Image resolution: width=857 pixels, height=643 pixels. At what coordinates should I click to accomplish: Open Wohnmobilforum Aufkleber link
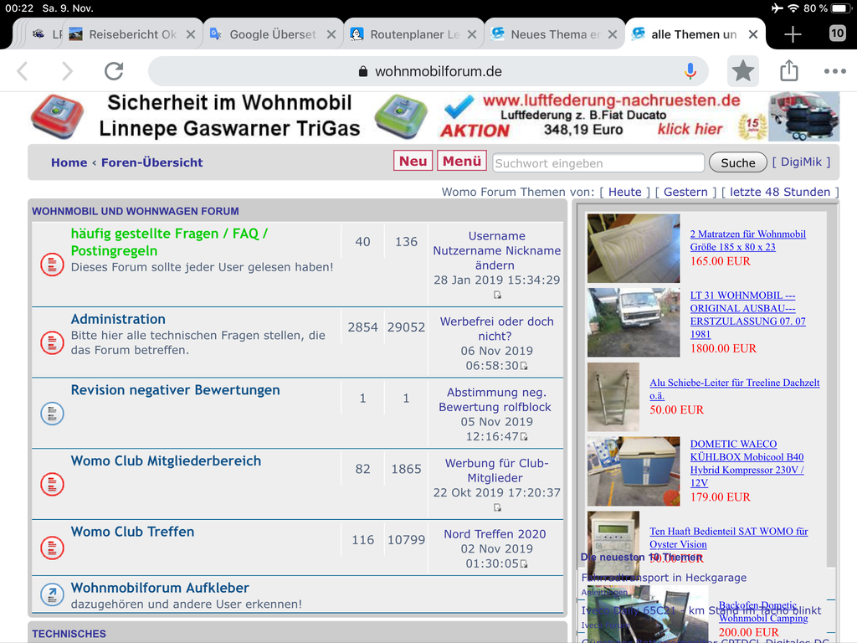(x=160, y=588)
